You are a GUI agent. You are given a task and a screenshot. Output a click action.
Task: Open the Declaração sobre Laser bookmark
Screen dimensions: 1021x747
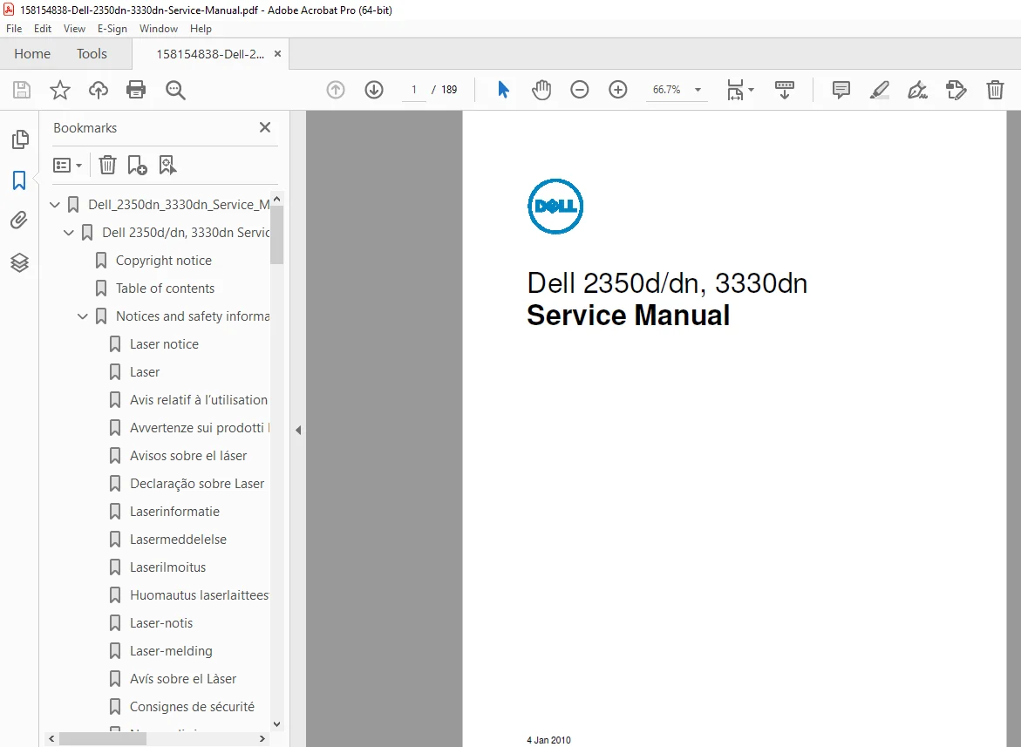point(197,484)
